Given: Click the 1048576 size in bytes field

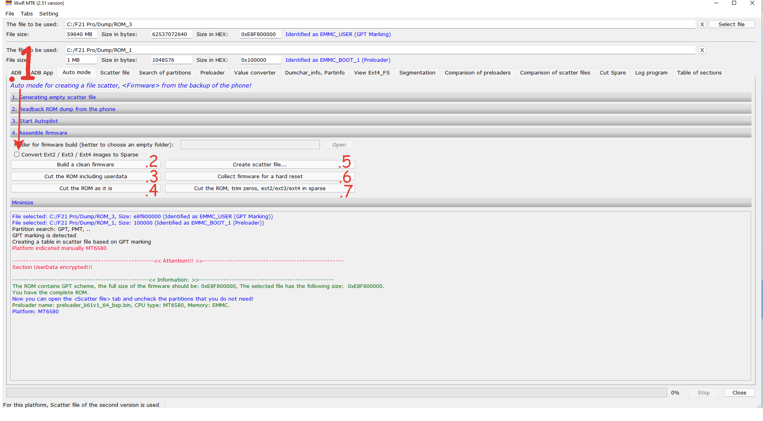Looking at the screenshot, I should (171, 60).
